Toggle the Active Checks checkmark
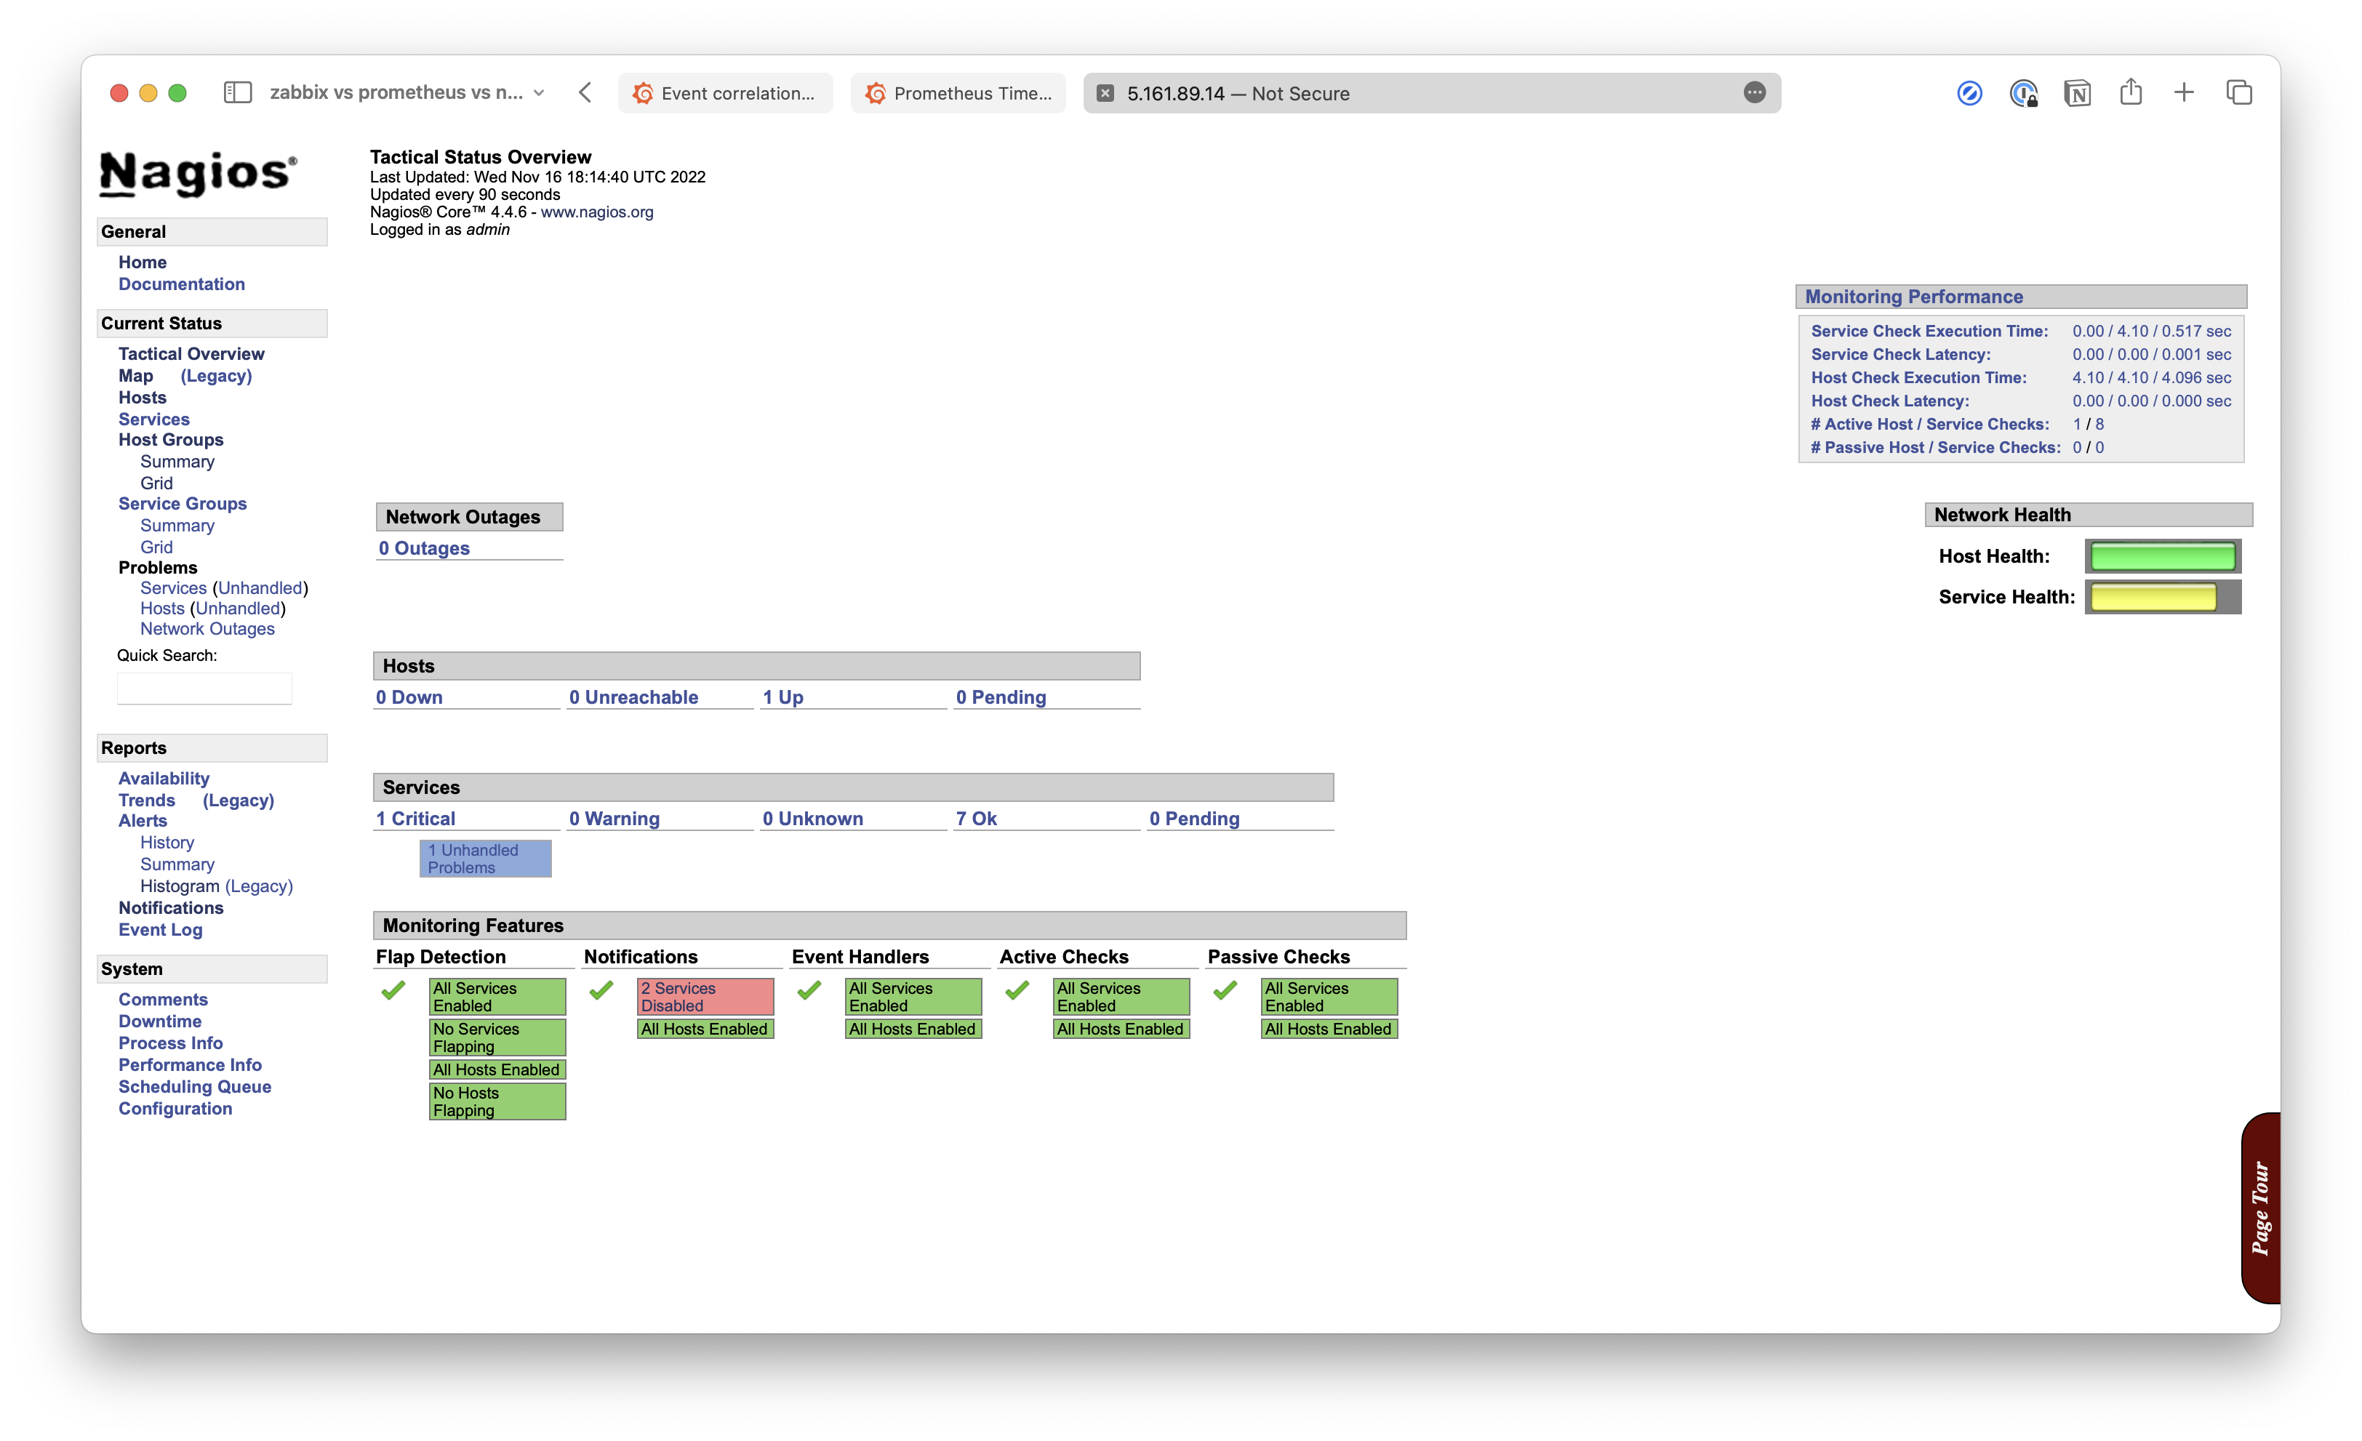 (1016, 991)
